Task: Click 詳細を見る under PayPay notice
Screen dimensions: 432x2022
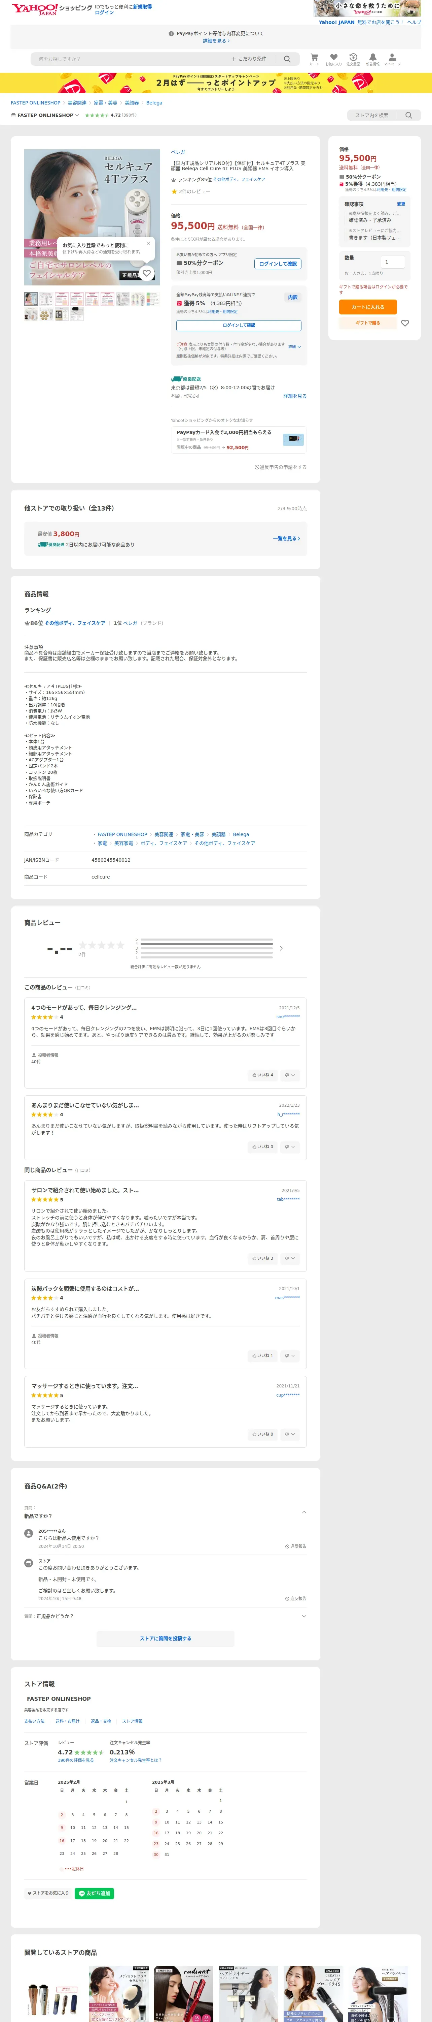Action: [216, 41]
